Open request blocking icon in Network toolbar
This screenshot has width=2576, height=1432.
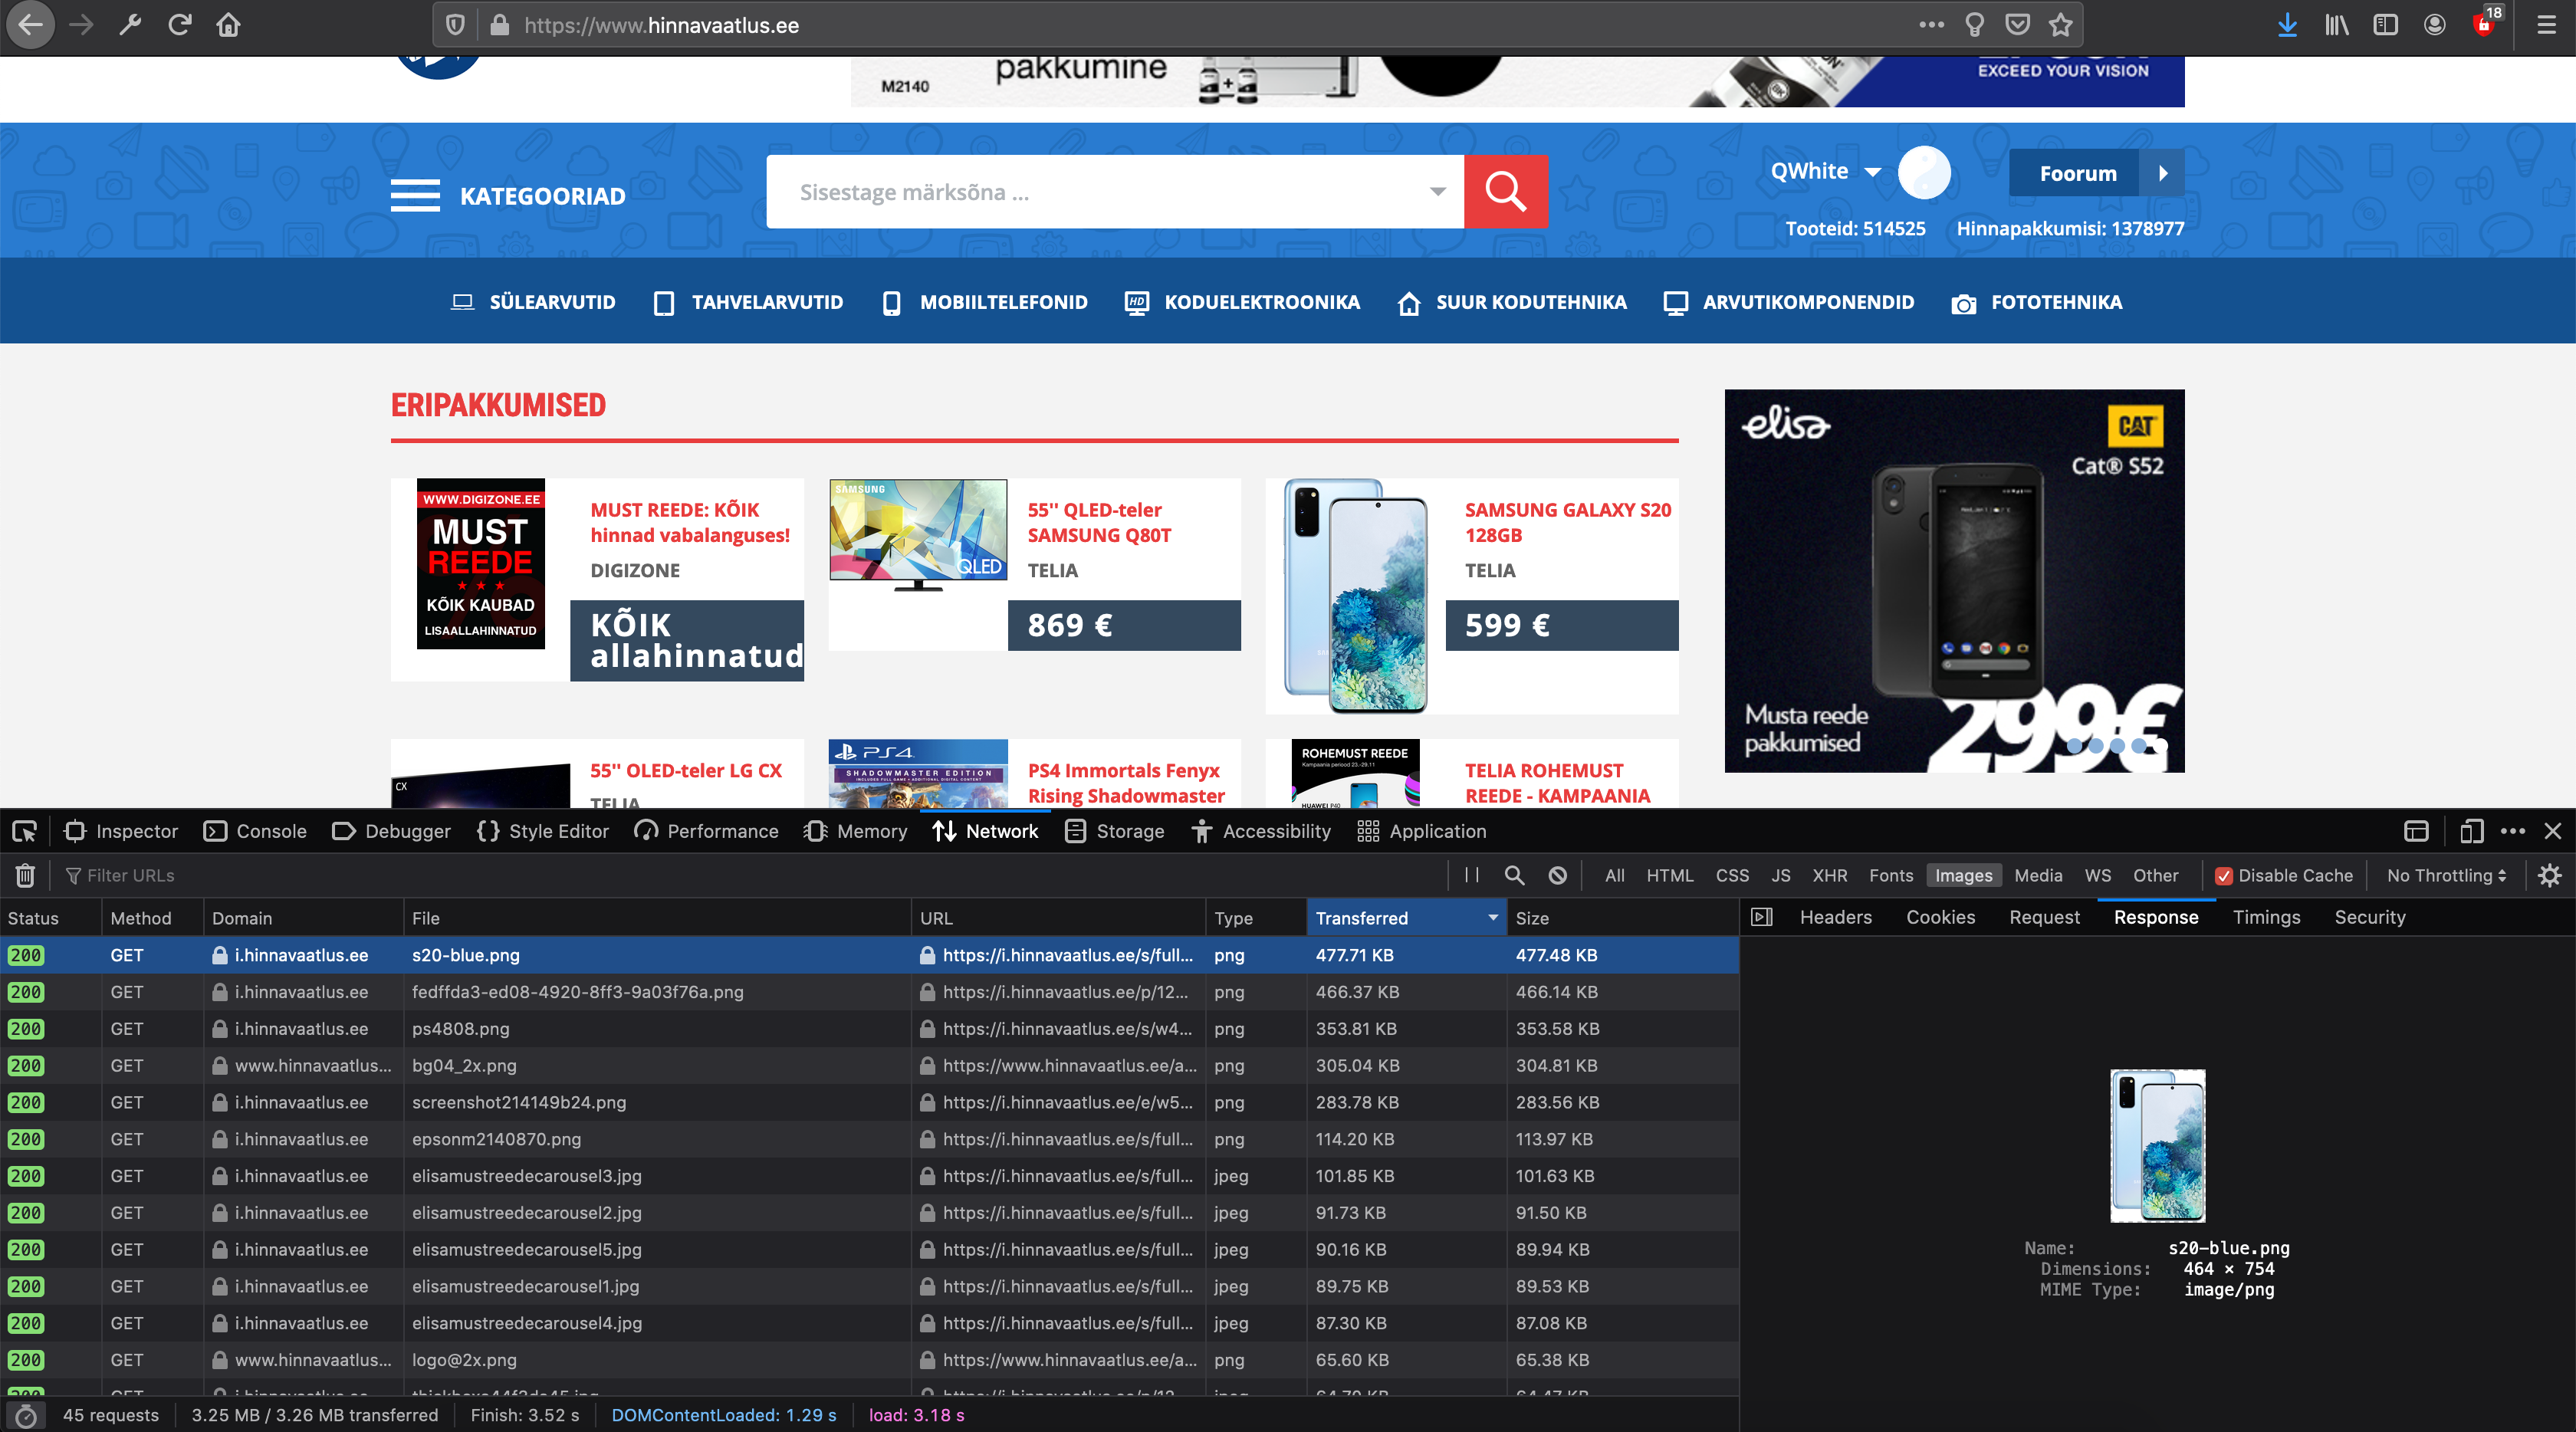coord(1557,875)
